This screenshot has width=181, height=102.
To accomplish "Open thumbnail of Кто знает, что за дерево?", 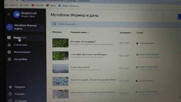I will (x=60, y=43).
